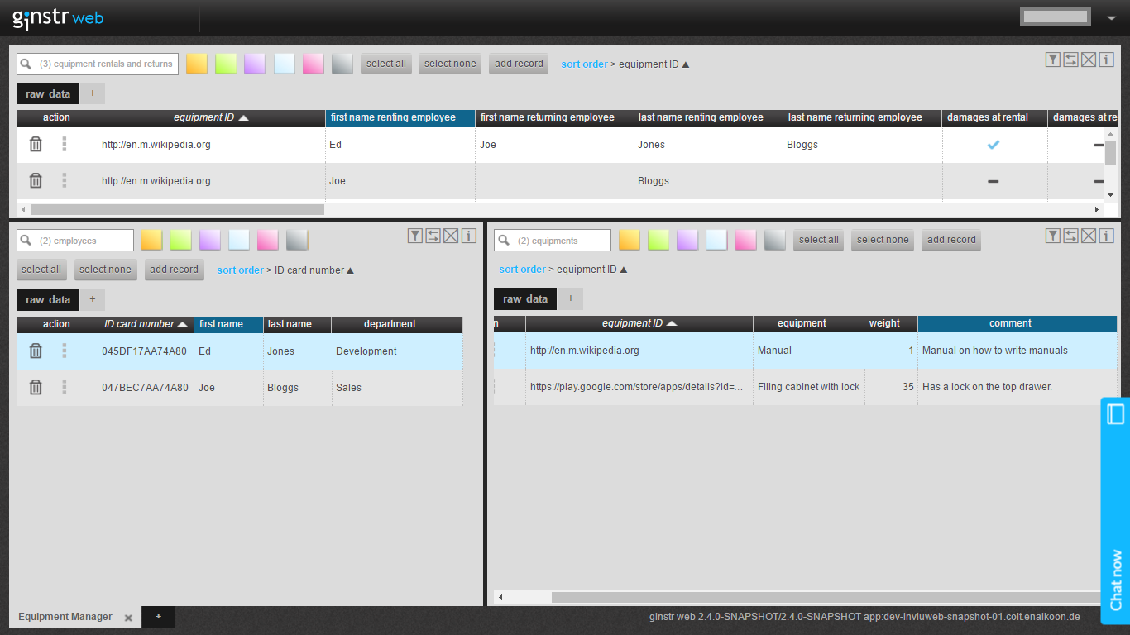Delete the Ed Jones employee record

pyautogui.click(x=36, y=351)
